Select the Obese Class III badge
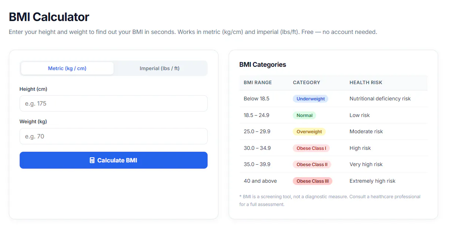 [313, 181]
